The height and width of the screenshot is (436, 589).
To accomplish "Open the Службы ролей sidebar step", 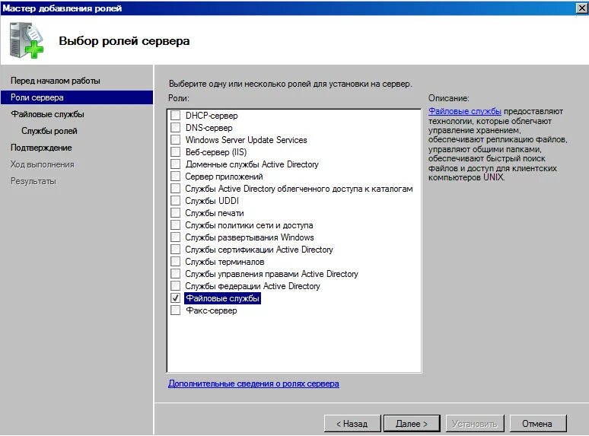I will (49, 131).
